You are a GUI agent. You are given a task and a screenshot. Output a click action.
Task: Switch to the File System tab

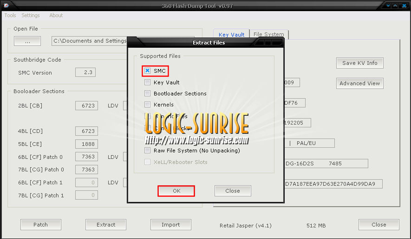[x=269, y=34]
